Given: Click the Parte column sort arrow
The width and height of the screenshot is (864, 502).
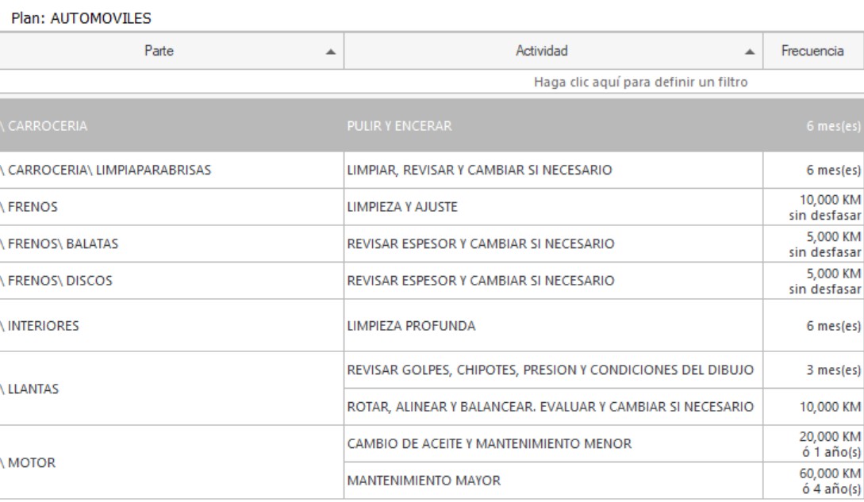Looking at the screenshot, I should (330, 52).
